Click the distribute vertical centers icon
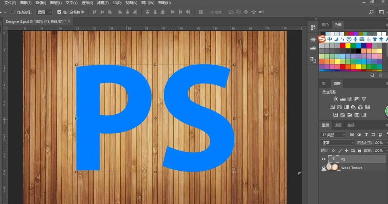 [x=155, y=12]
